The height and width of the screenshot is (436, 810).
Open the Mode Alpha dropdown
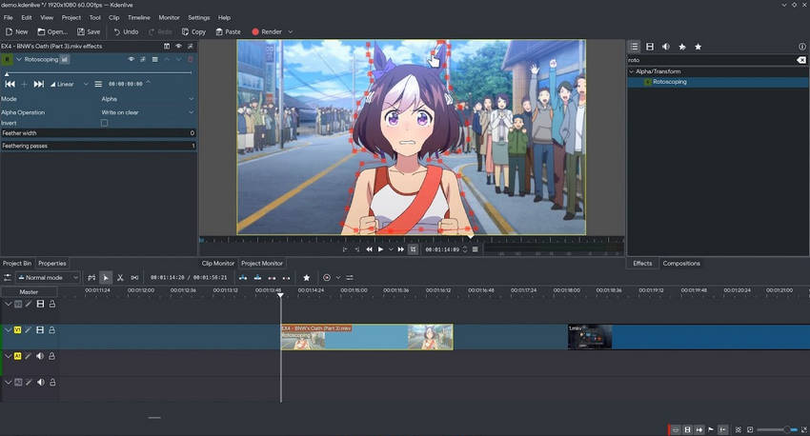point(147,99)
